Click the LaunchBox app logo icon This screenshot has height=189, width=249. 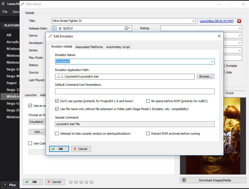pyautogui.click(x=3, y=4)
